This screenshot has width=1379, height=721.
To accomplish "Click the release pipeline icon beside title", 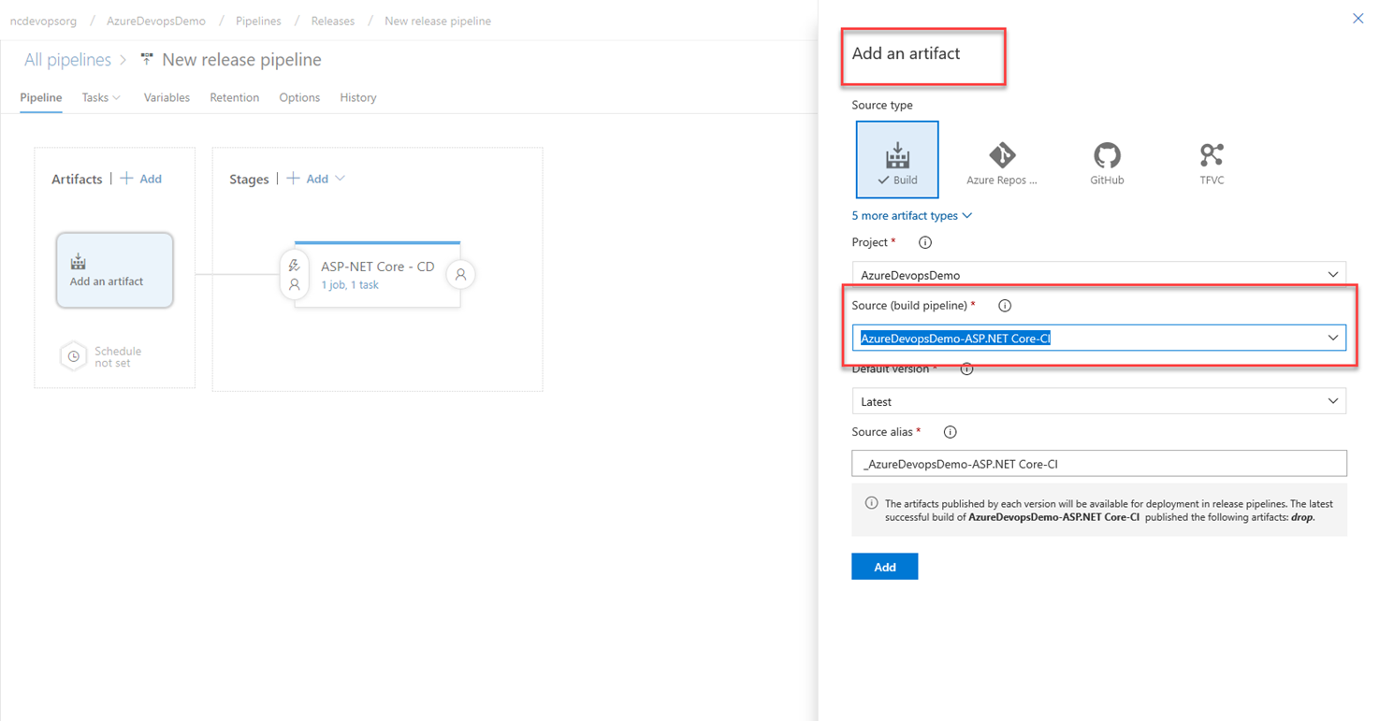I will coord(147,59).
